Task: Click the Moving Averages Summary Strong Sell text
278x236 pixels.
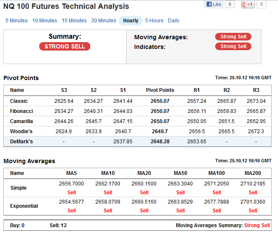Action: point(257,225)
